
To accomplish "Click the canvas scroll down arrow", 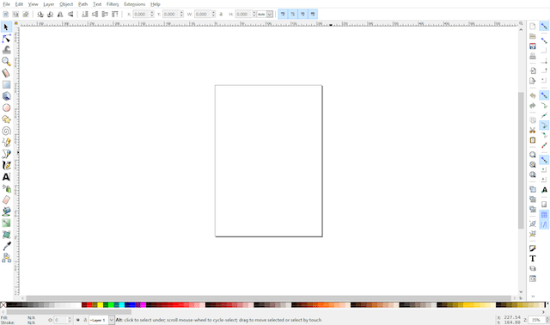I will pos(521,291).
